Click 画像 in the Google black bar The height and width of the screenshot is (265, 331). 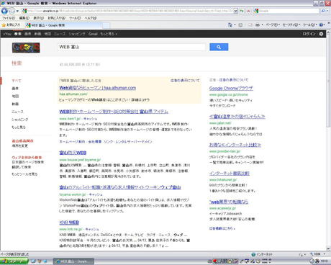click(27, 34)
